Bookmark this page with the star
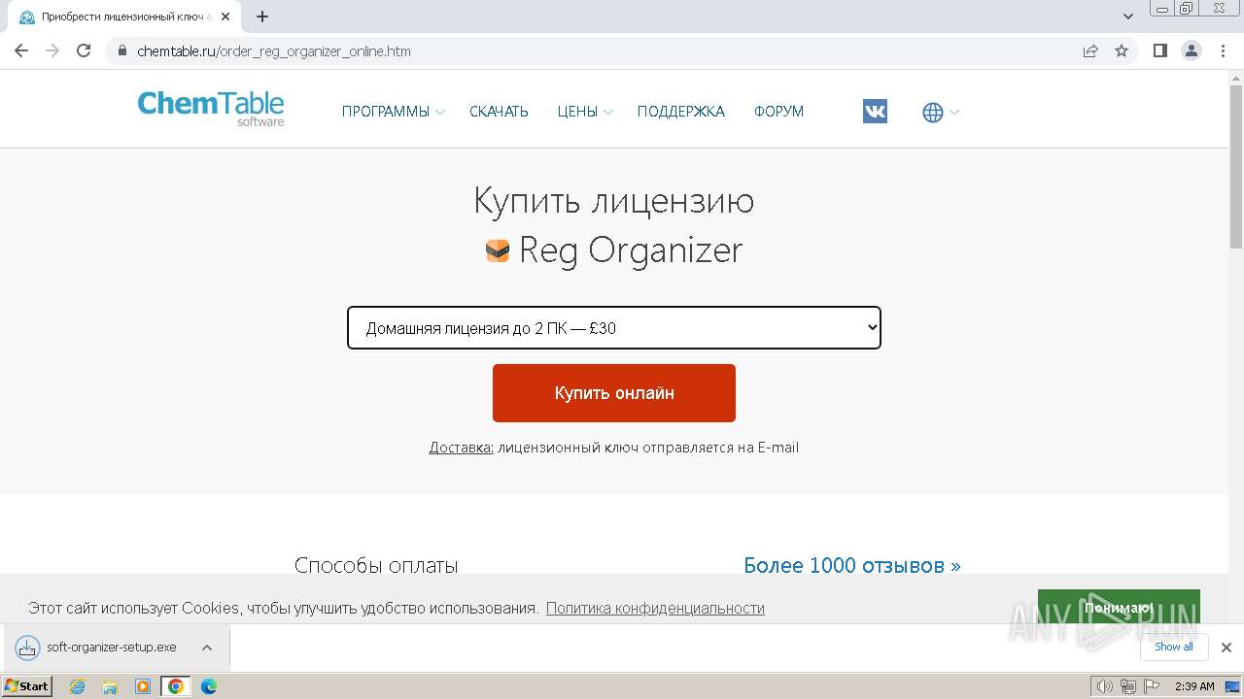1244x699 pixels. tap(1122, 51)
